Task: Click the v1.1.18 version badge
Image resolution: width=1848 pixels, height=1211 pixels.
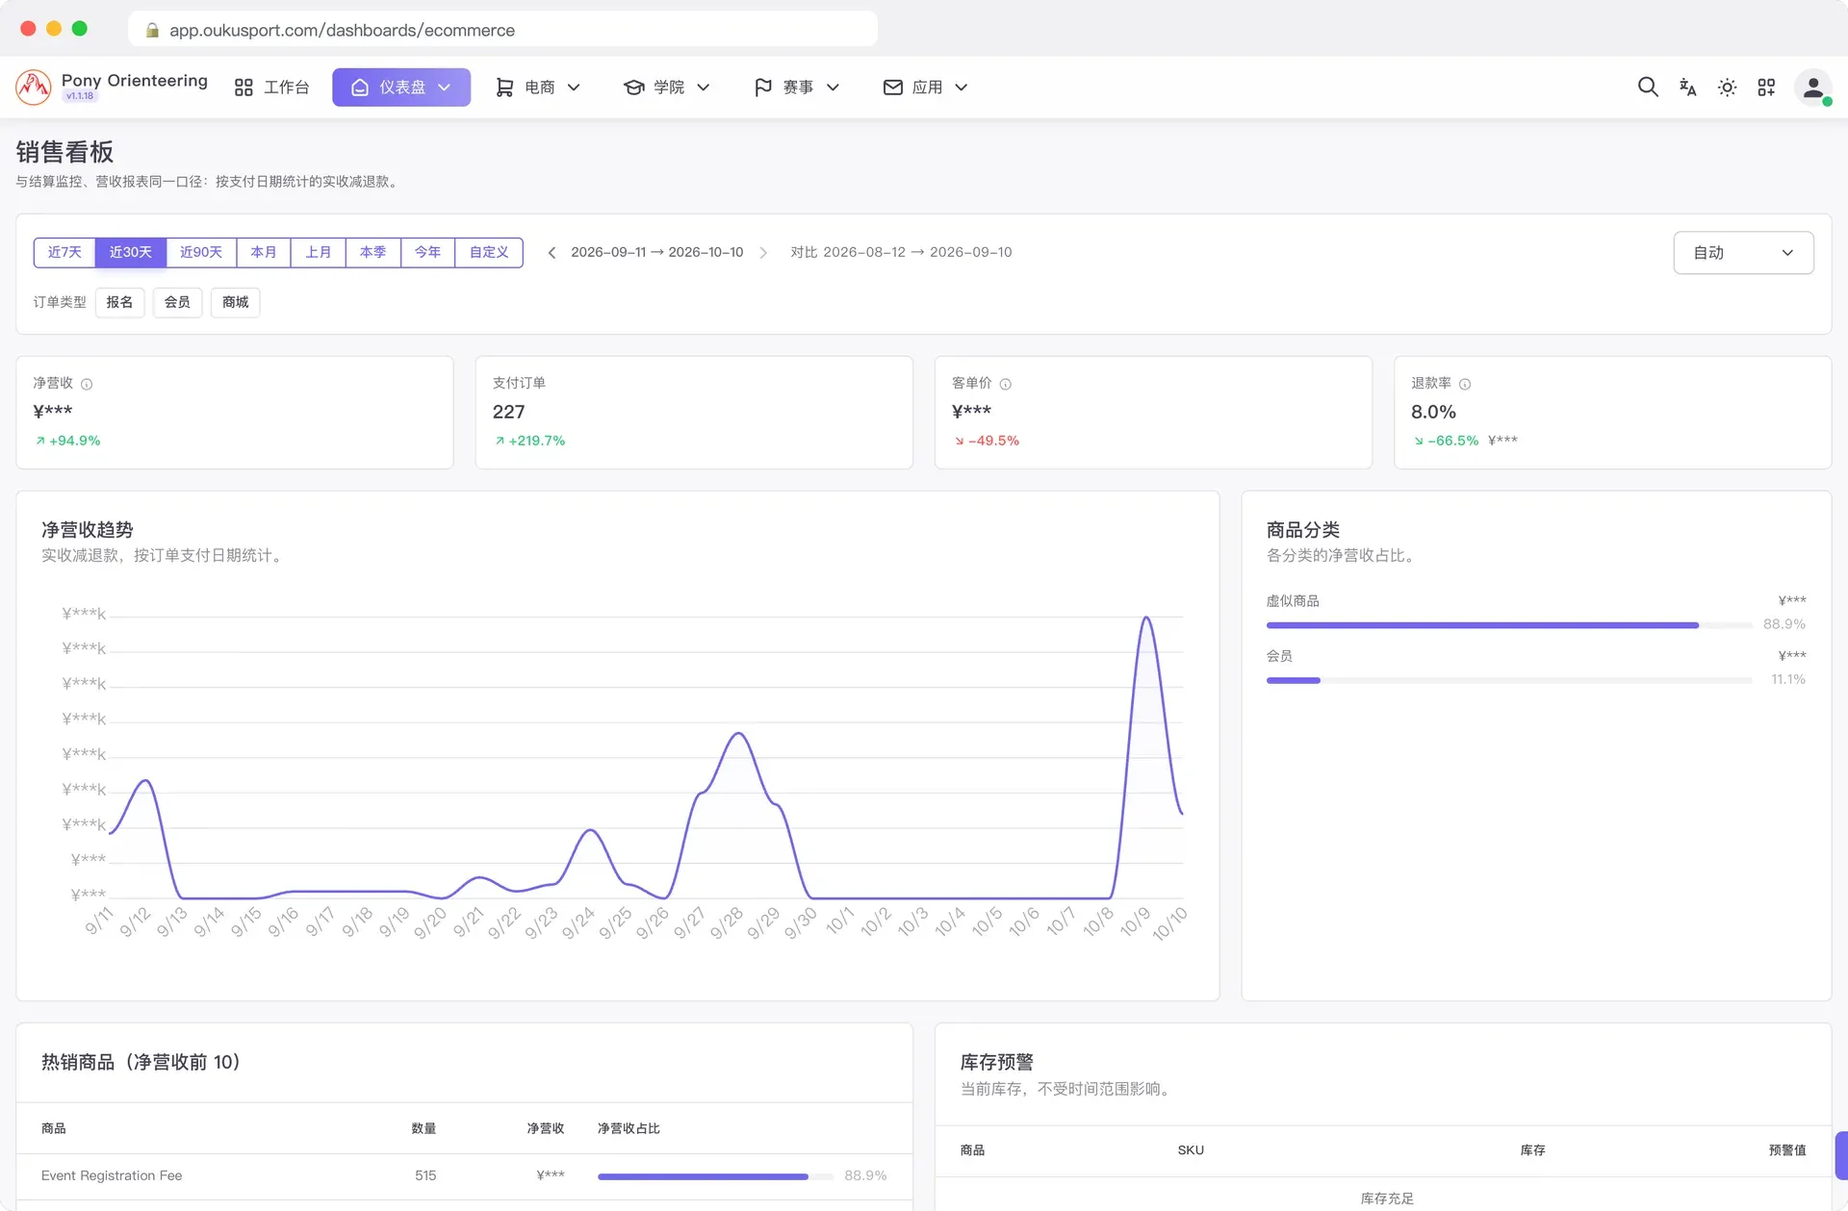Action: [x=80, y=96]
